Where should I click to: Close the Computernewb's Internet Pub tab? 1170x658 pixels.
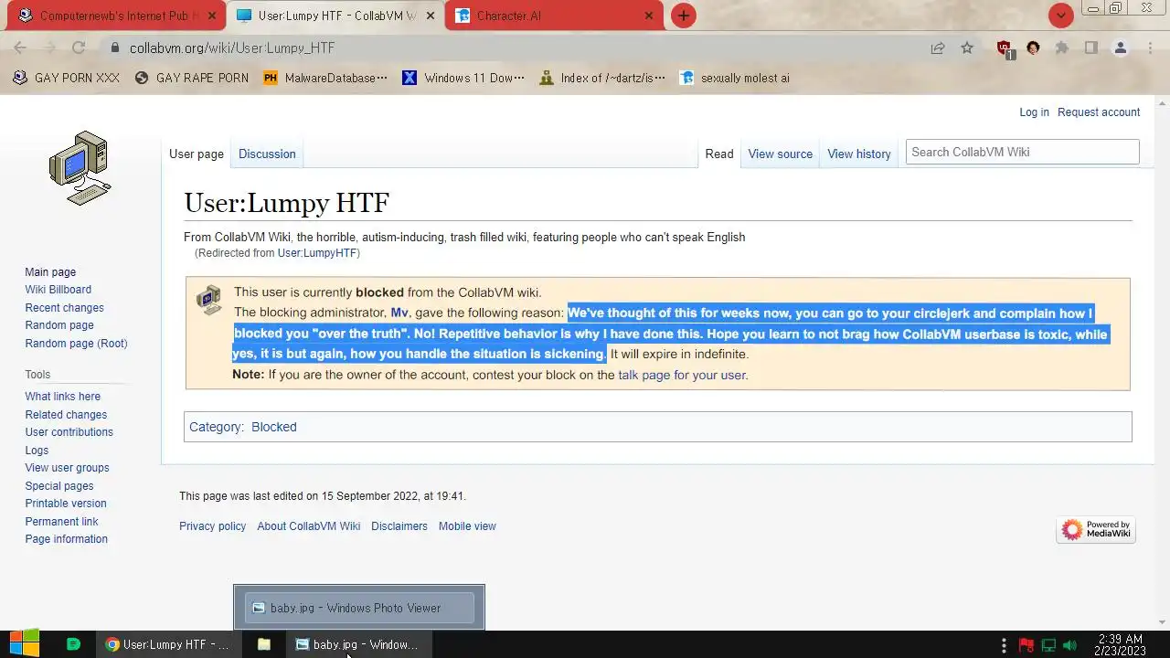click(212, 16)
